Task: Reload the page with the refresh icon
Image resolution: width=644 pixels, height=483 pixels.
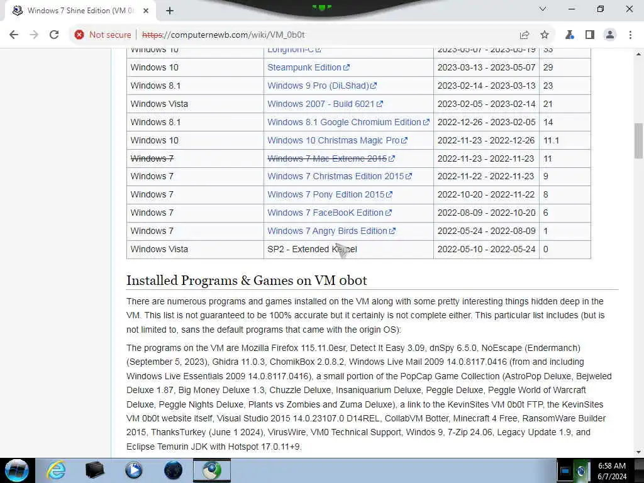Action: (54, 35)
